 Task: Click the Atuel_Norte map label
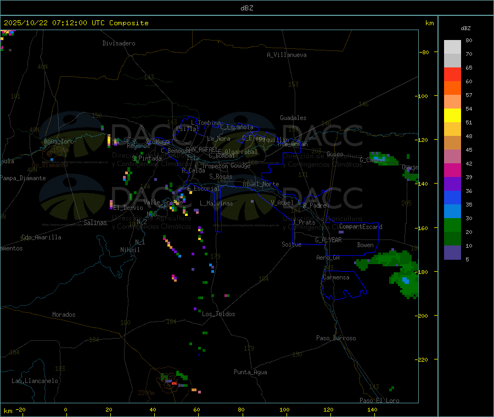(261, 184)
